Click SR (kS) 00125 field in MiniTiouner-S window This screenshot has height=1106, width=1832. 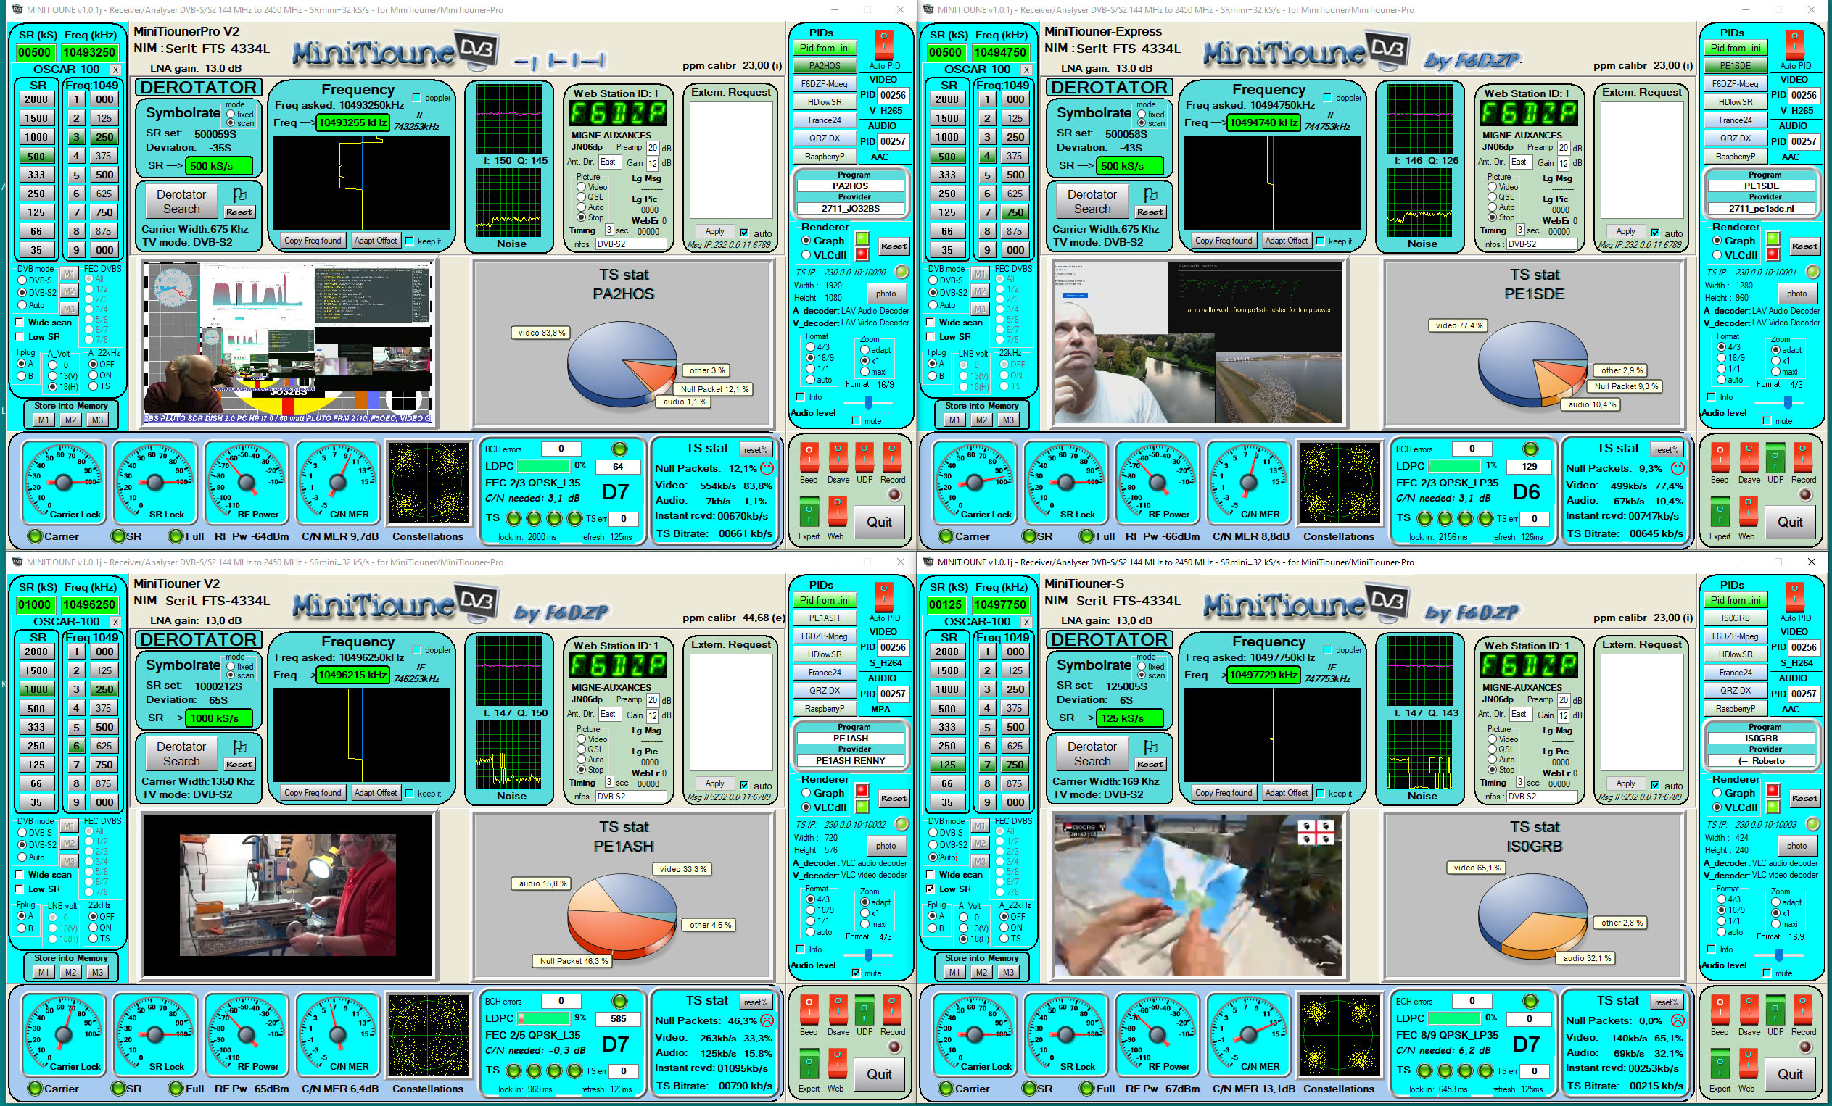946,604
